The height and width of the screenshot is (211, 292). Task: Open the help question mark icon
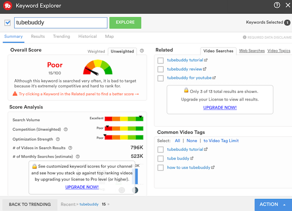coord(277,6)
